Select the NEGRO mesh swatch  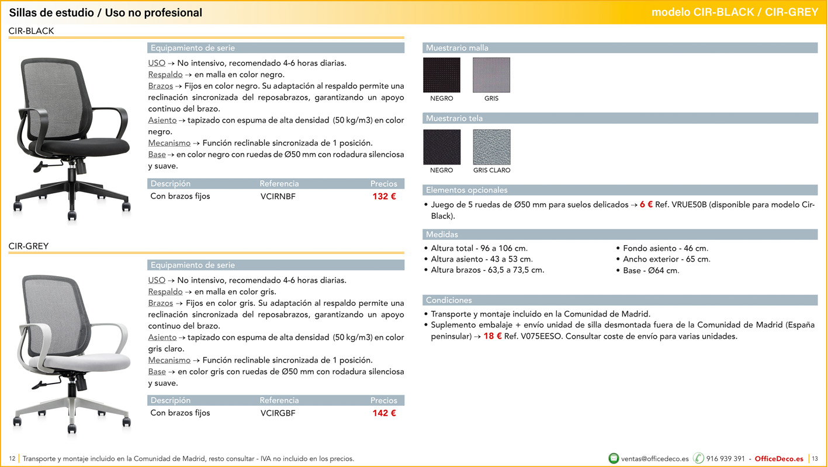442,75
